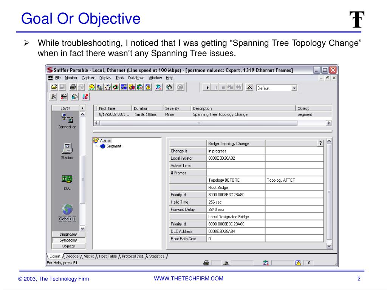The height and width of the screenshot is (290, 387).
Task: Open the Alarm Log warning-triangle icon
Action: (148, 87)
